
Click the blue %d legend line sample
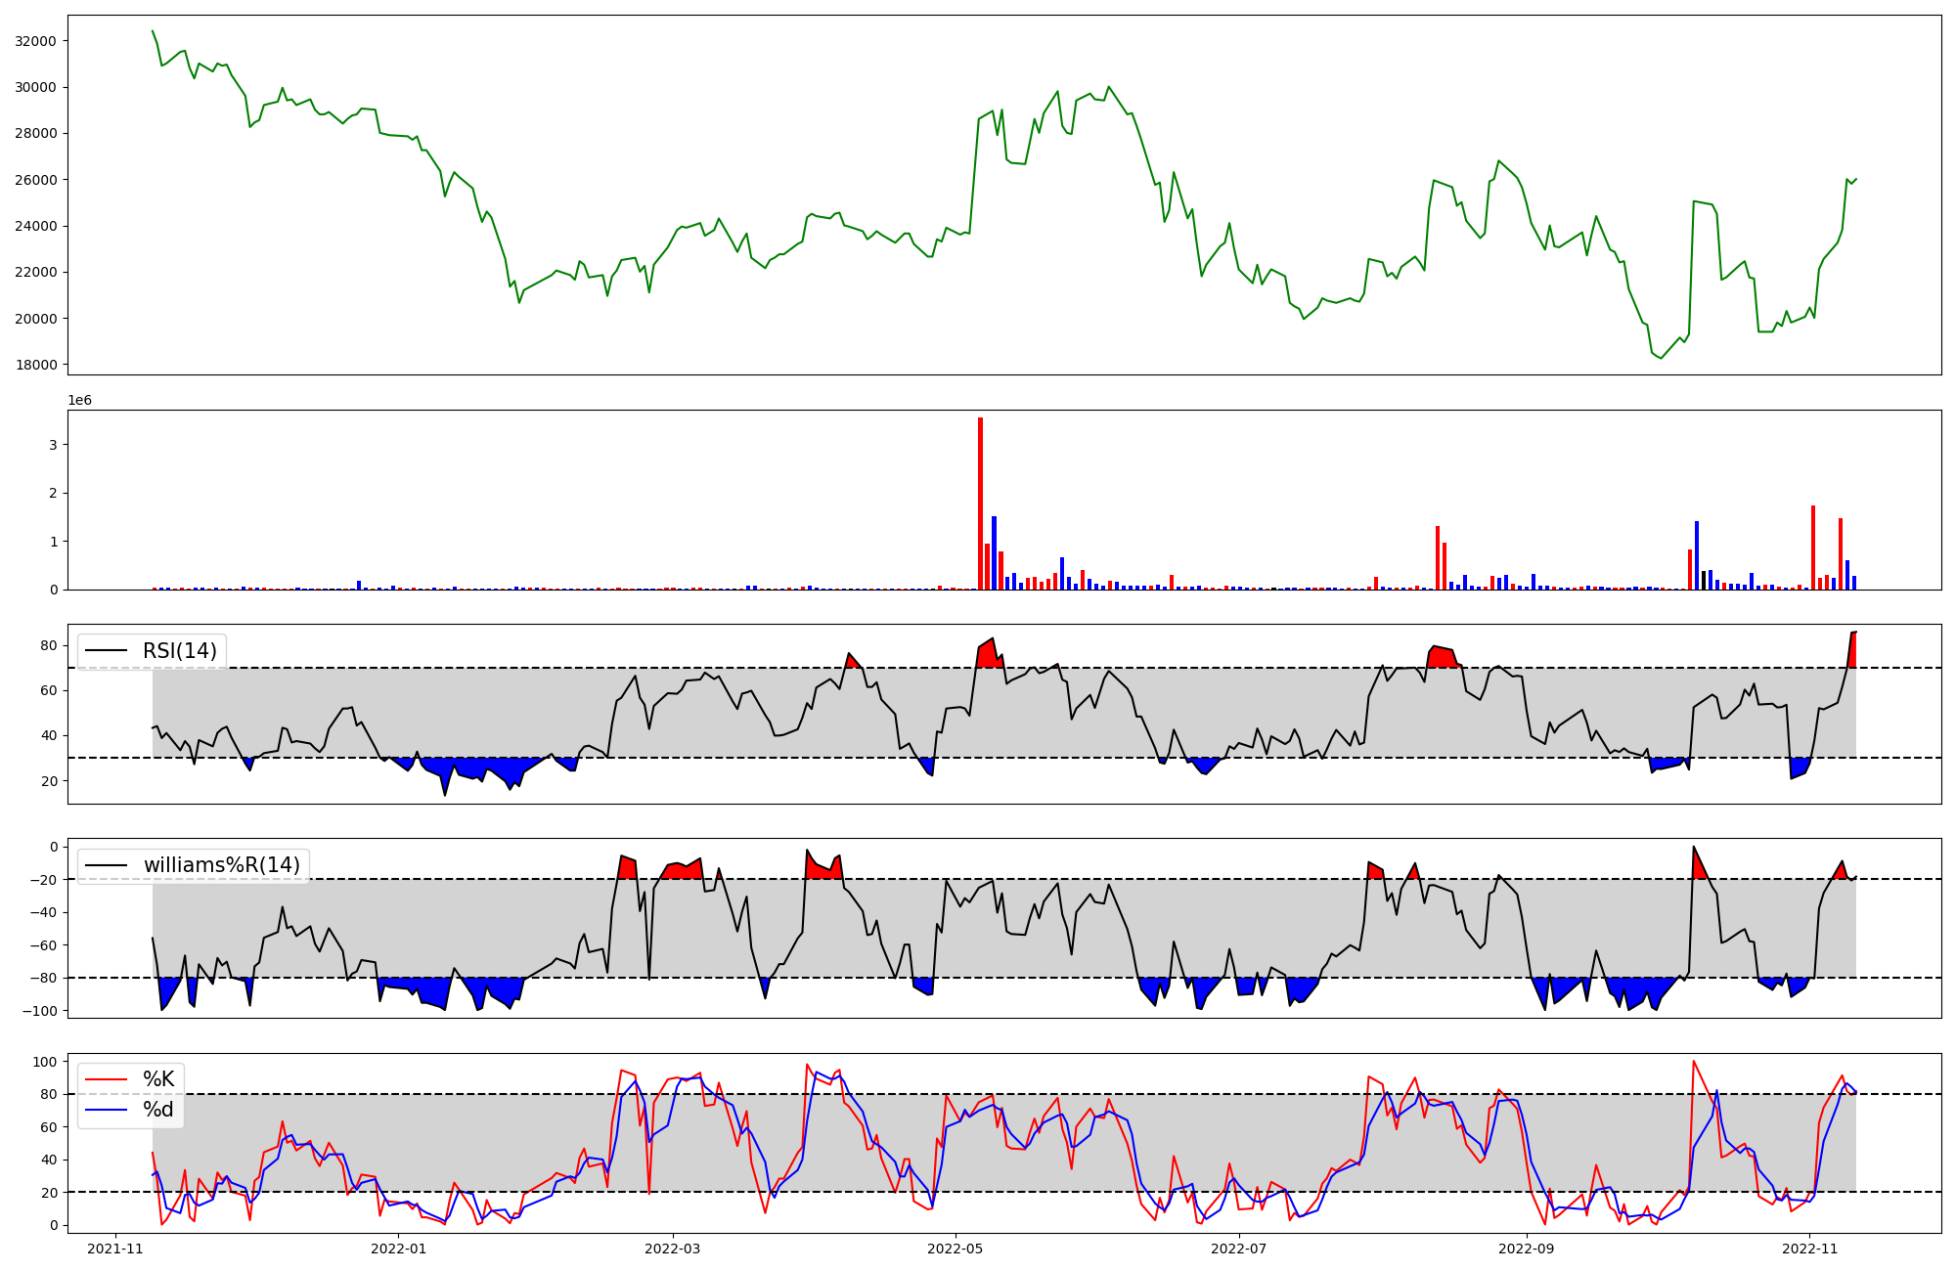click(107, 1110)
